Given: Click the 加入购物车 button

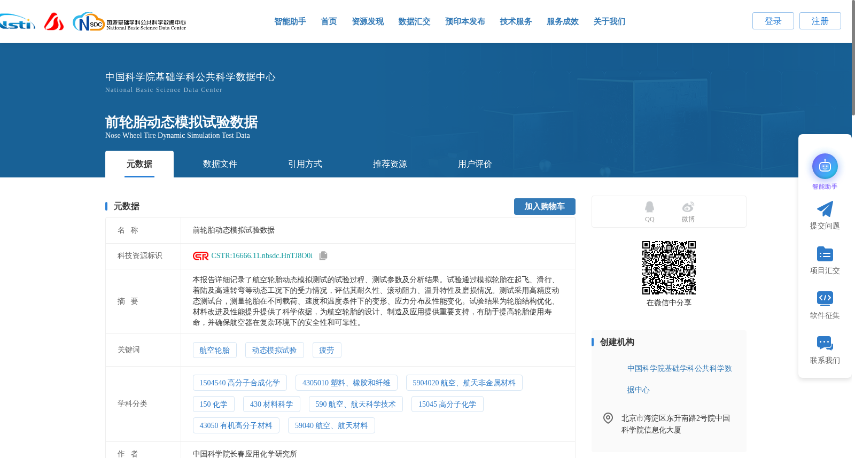Looking at the screenshot, I should click(x=545, y=206).
